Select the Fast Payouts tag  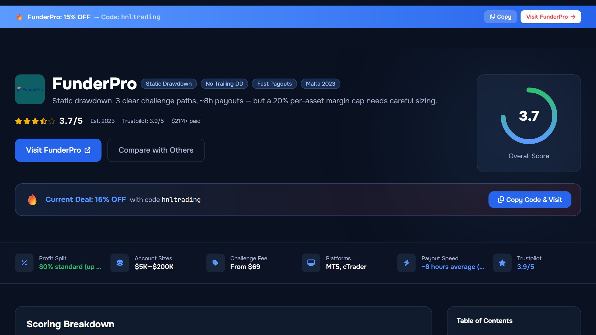[x=274, y=84]
